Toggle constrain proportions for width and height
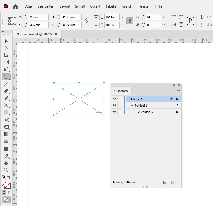The width and height of the screenshot is (213, 206). 87,21
